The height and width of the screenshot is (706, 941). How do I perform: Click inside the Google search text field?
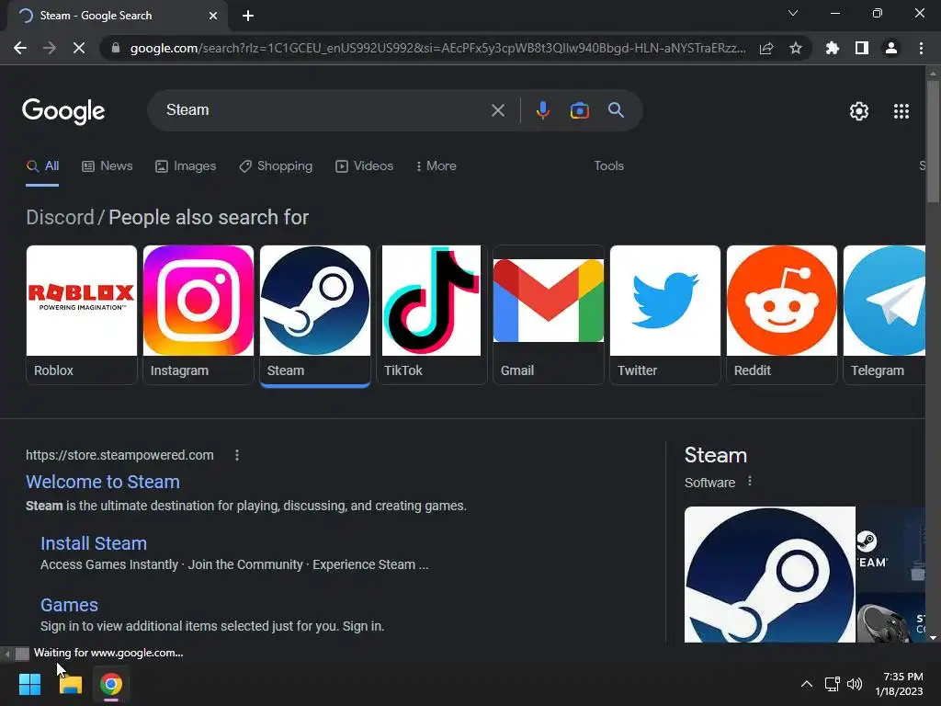point(324,110)
